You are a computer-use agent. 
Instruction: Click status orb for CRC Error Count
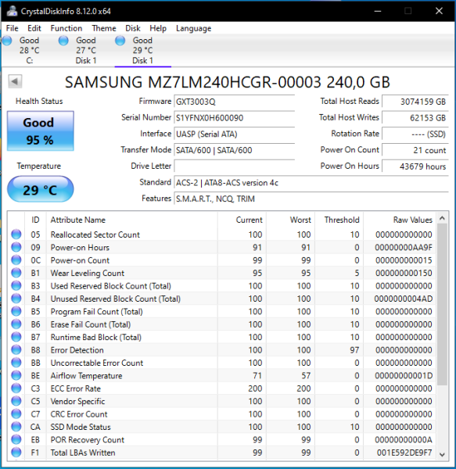(16, 414)
